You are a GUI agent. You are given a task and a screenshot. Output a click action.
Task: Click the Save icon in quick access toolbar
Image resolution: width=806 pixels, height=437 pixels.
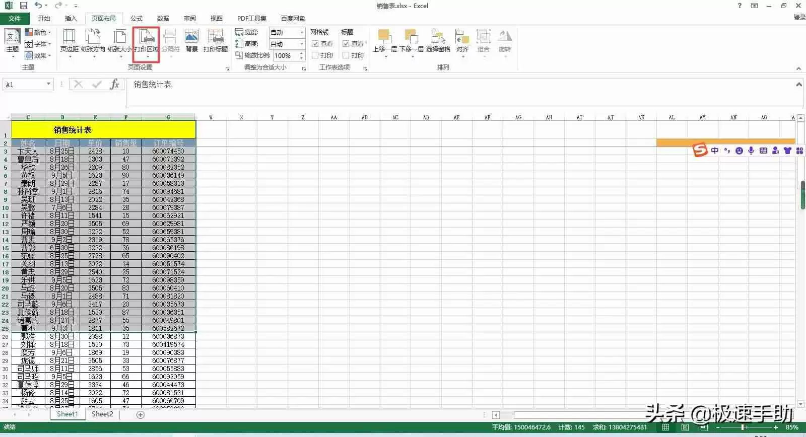click(23, 6)
